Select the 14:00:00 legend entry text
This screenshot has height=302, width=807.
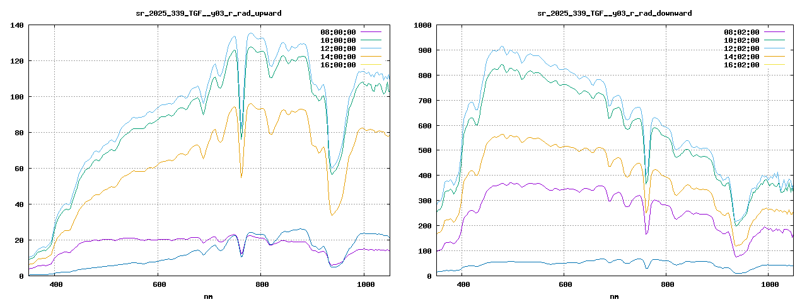click(338, 57)
